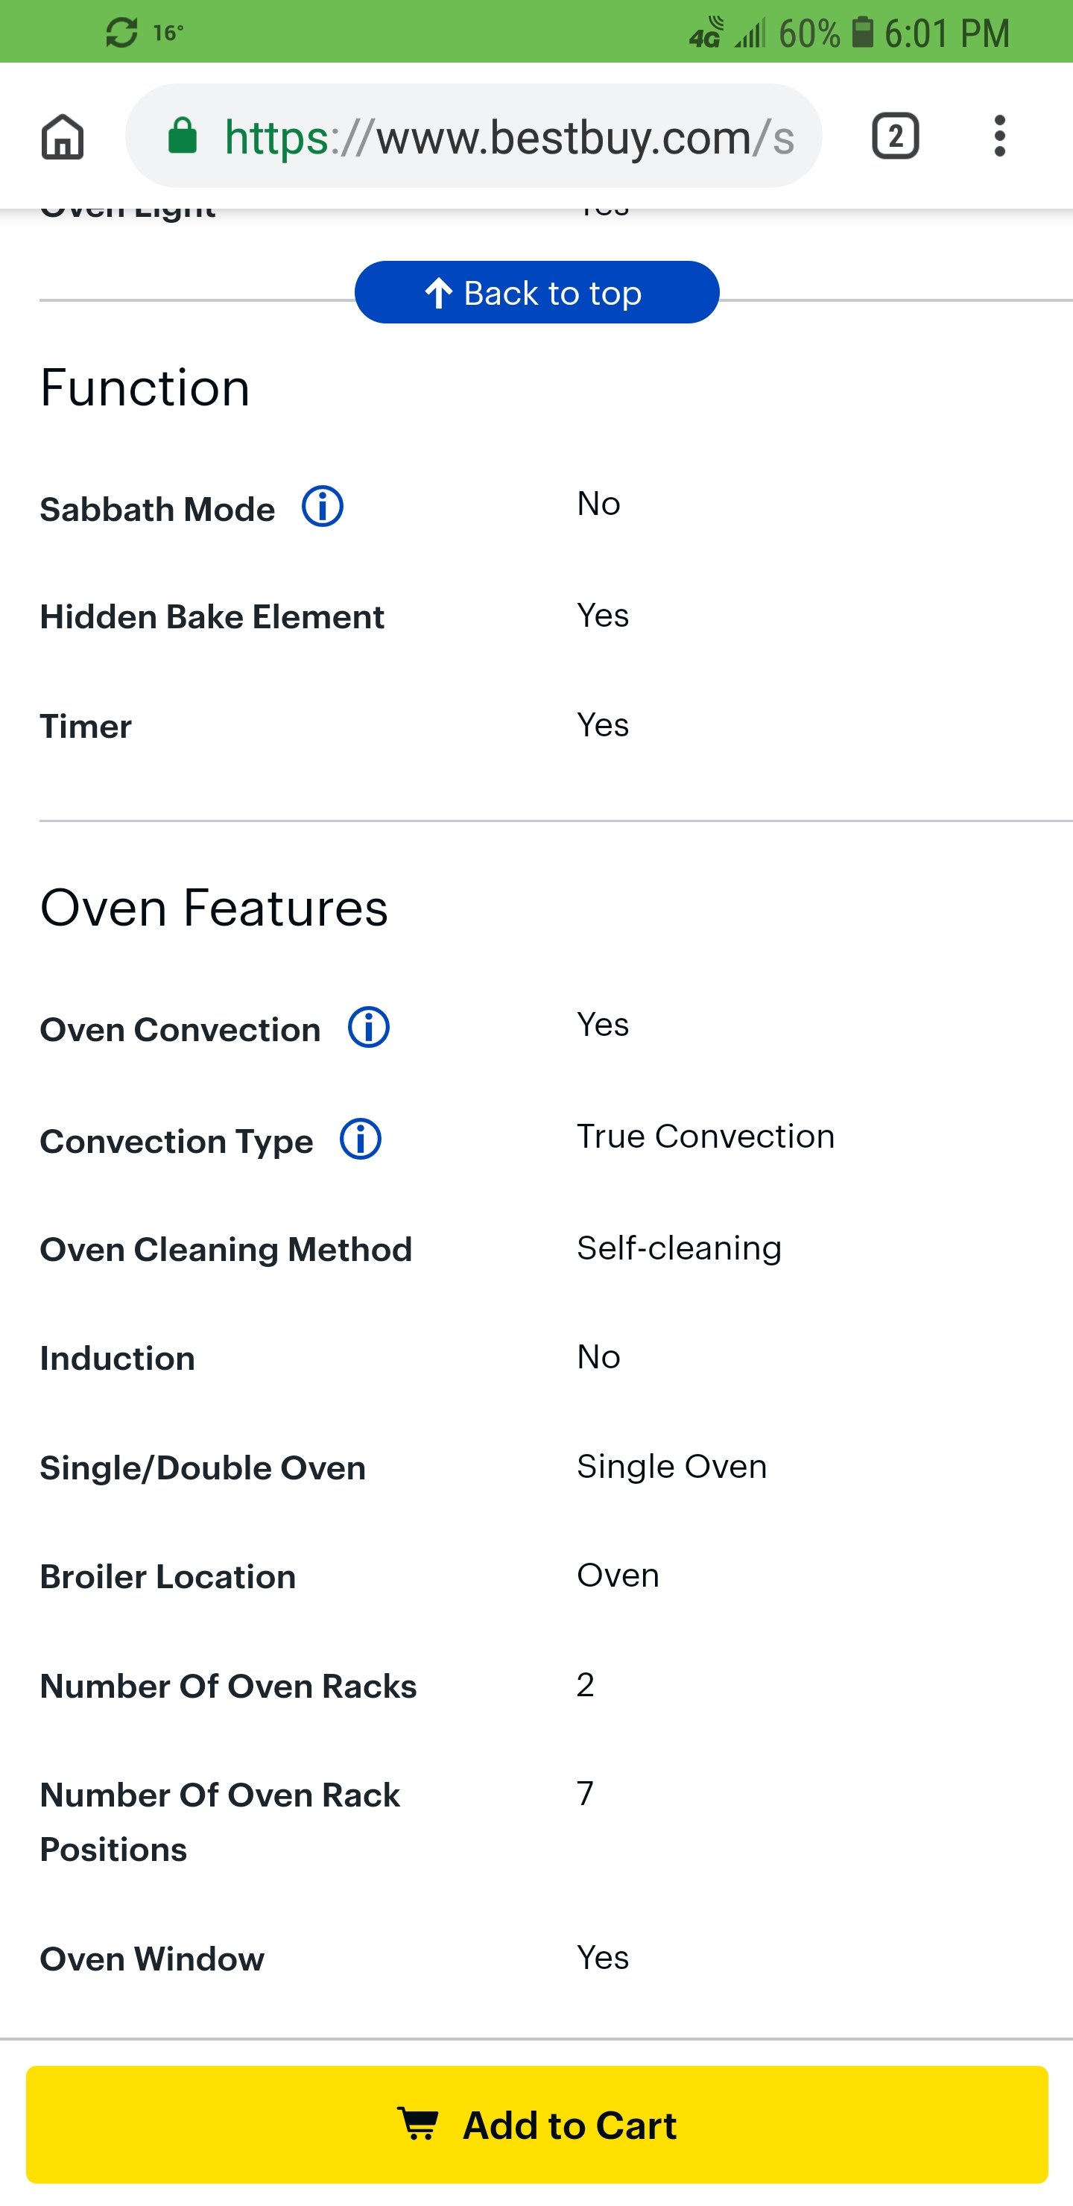Tap the Back to top button

[537, 293]
